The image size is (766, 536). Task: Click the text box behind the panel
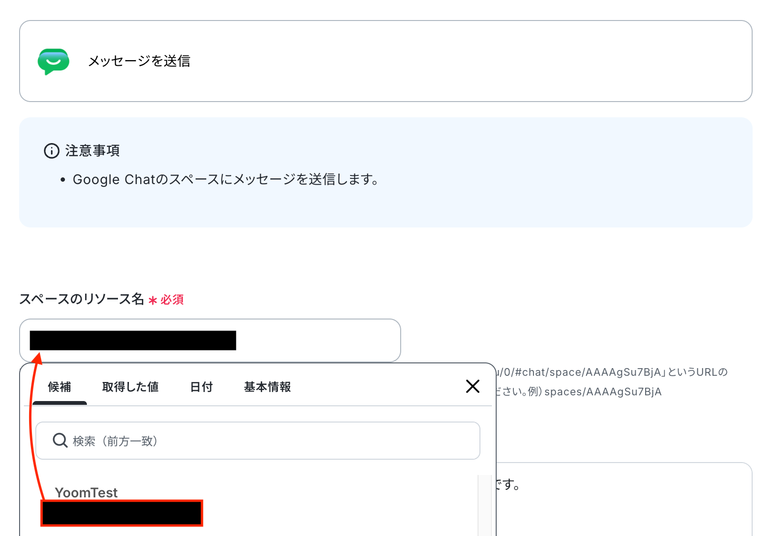click(623, 499)
